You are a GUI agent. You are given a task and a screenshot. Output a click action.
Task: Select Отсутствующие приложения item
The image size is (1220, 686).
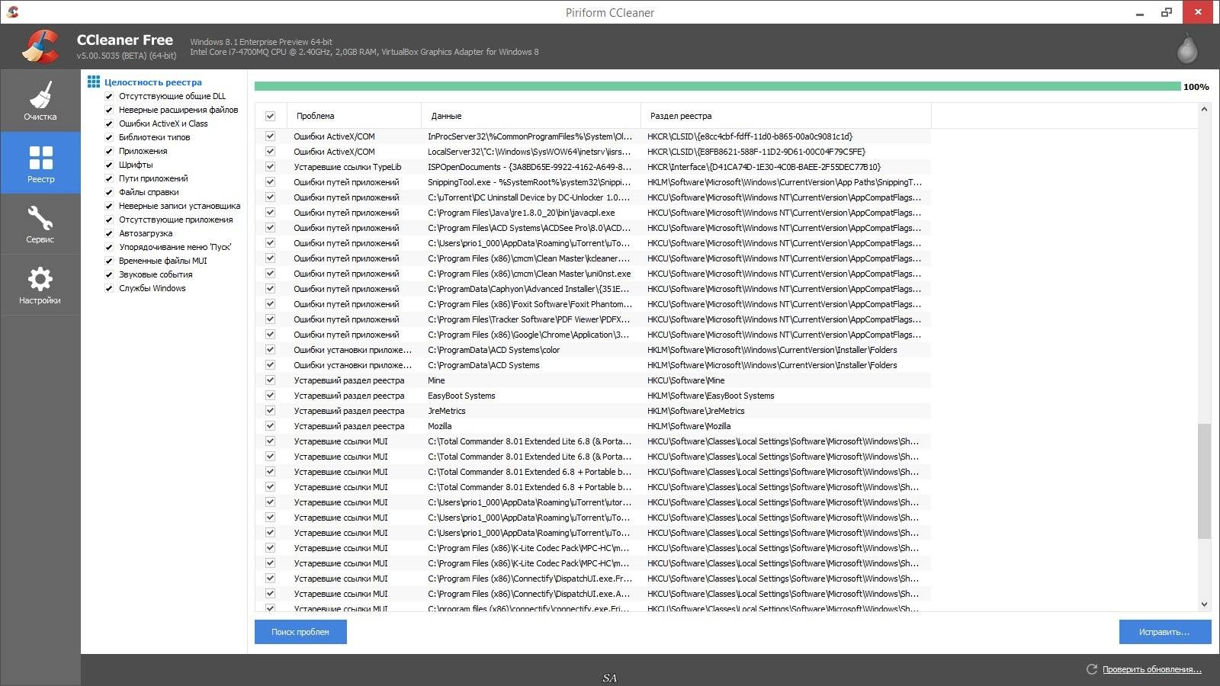click(x=175, y=220)
